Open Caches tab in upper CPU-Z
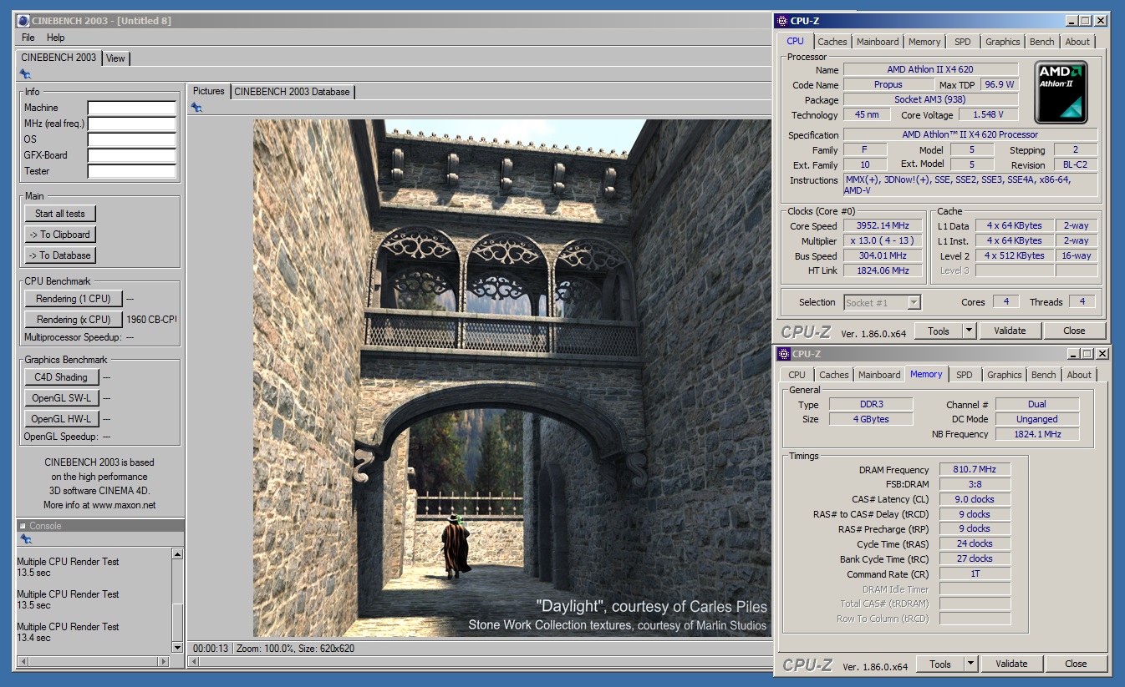 click(832, 42)
